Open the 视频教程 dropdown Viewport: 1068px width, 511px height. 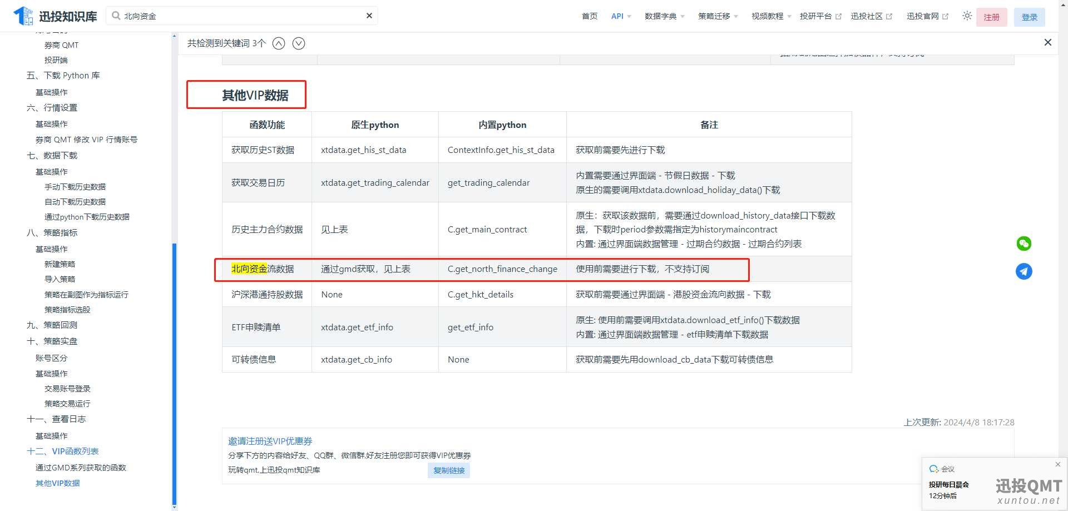[771, 16]
